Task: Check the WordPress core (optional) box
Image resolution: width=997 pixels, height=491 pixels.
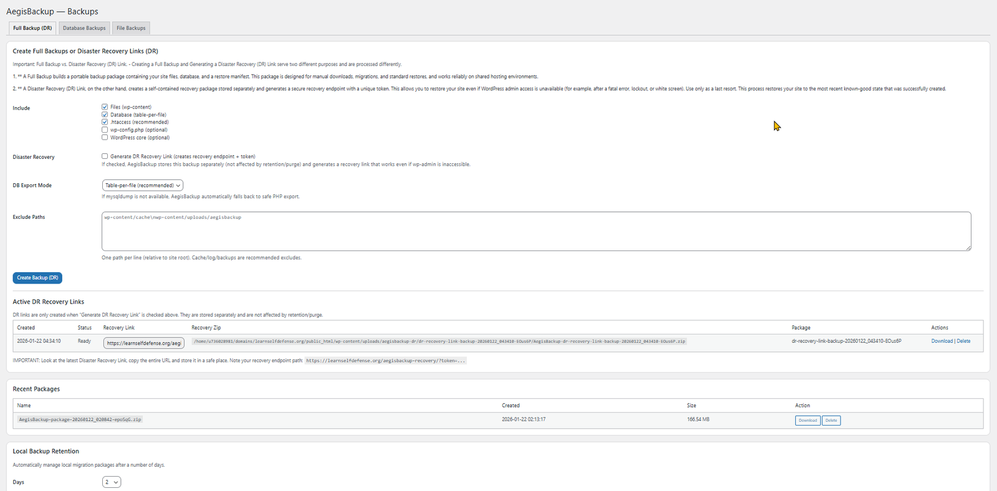Action: (x=105, y=137)
